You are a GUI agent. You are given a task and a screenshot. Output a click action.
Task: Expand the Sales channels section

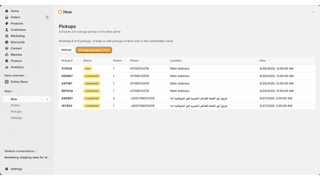[x=15, y=75]
